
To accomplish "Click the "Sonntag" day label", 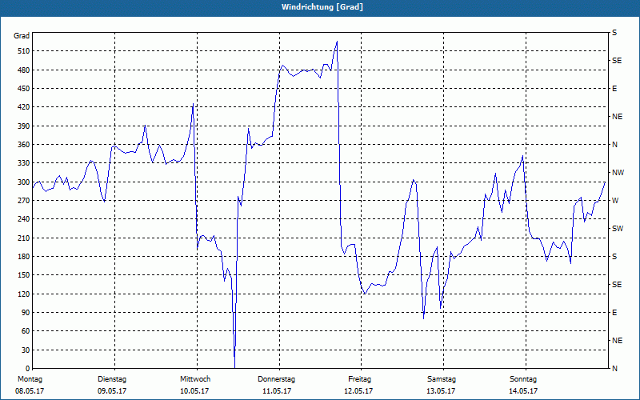I will (x=523, y=379).
